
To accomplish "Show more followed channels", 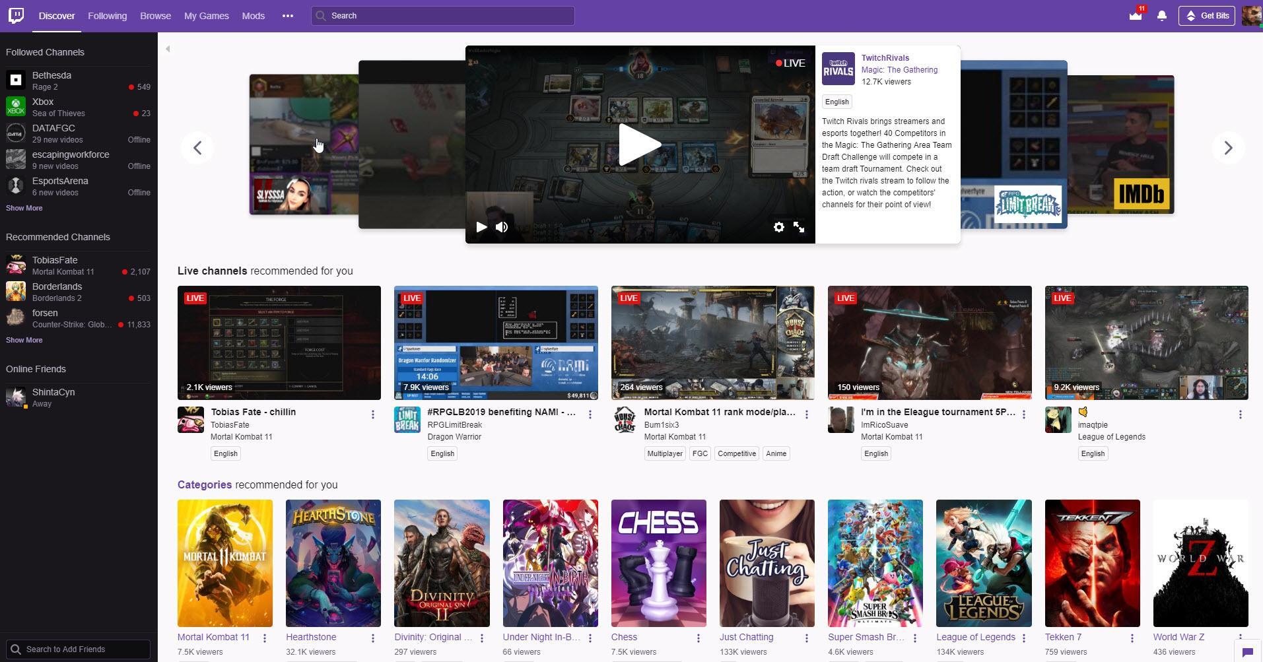I will click(24, 208).
